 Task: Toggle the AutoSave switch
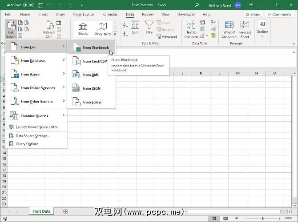point(29,5)
